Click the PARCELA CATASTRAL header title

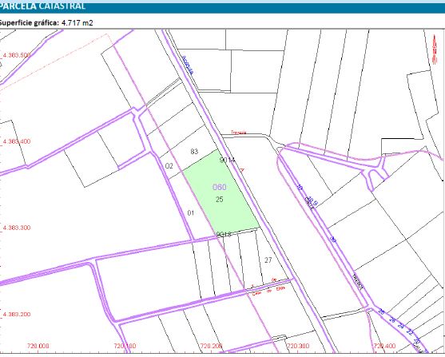click(x=42, y=6)
